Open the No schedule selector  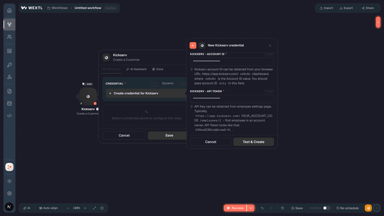coord(347,208)
